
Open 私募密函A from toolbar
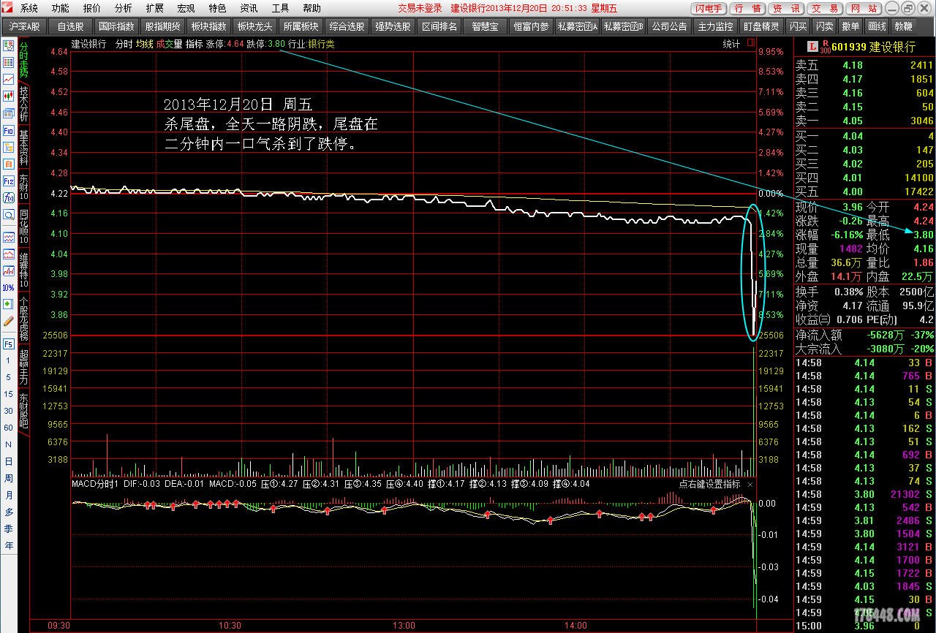[x=577, y=26]
